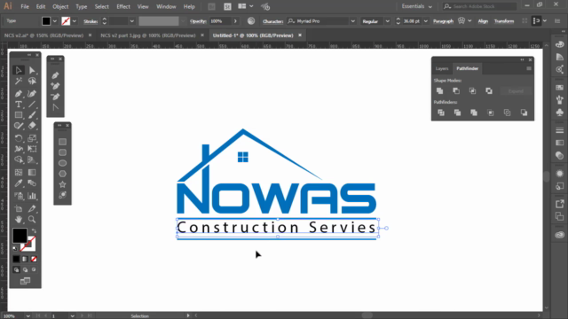Reset to default fill and stroke
The height and width of the screenshot is (319, 568).
(15, 248)
